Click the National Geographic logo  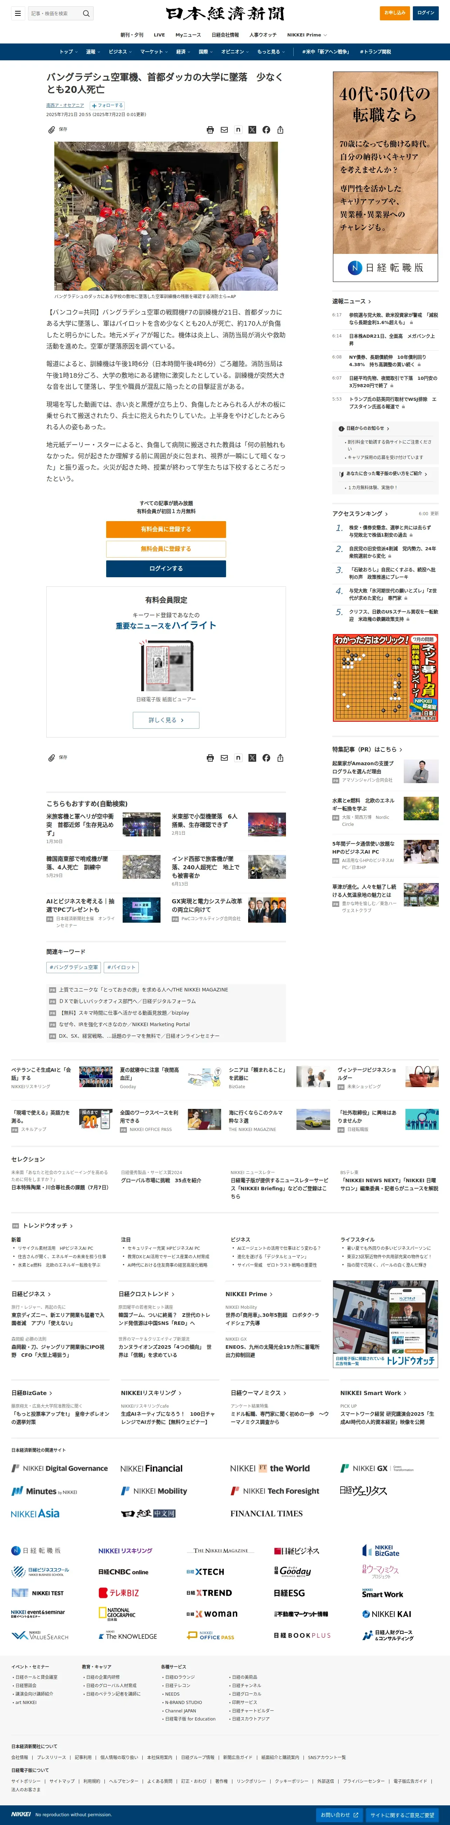(x=117, y=1614)
